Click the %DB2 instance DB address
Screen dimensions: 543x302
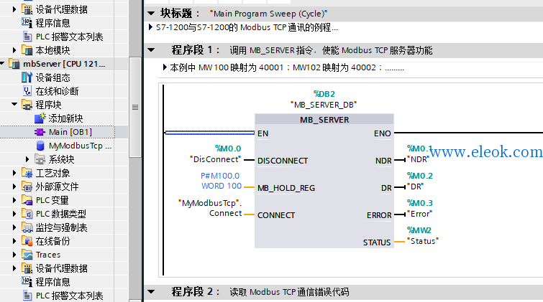coord(324,94)
